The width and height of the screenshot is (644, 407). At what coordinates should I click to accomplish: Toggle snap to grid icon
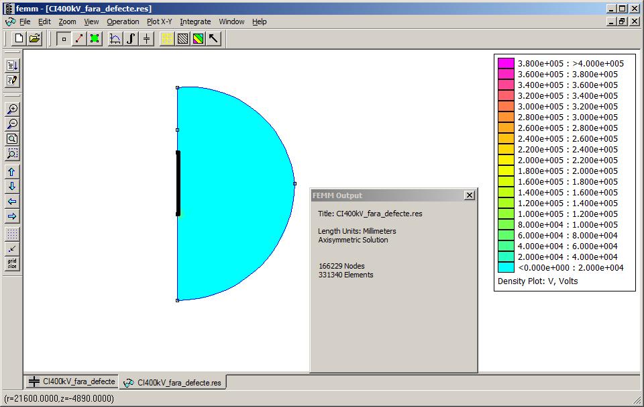point(12,248)
